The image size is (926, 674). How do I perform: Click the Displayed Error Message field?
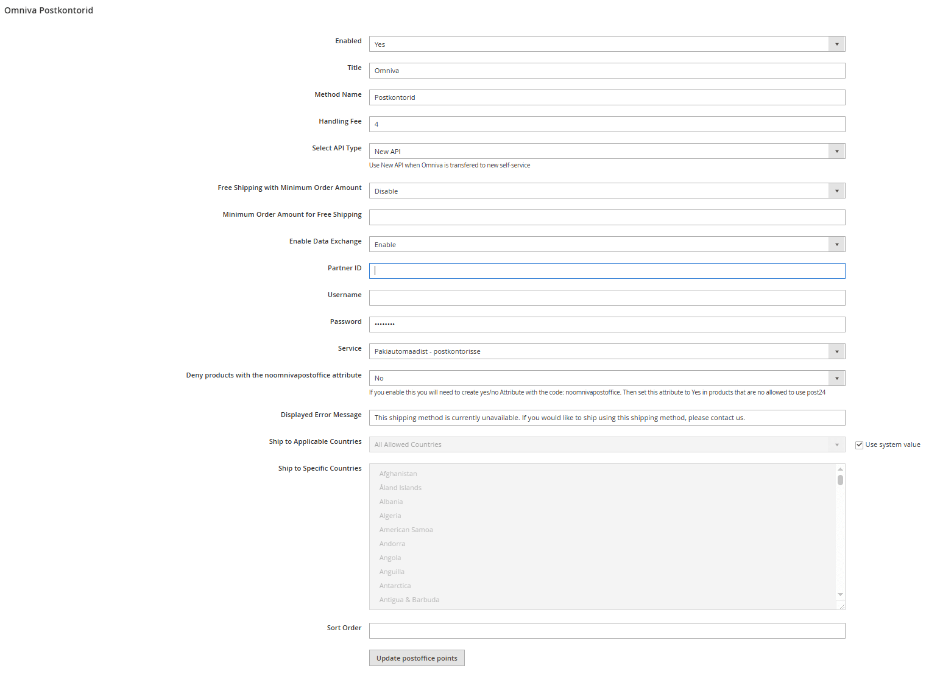coord(607,418)
